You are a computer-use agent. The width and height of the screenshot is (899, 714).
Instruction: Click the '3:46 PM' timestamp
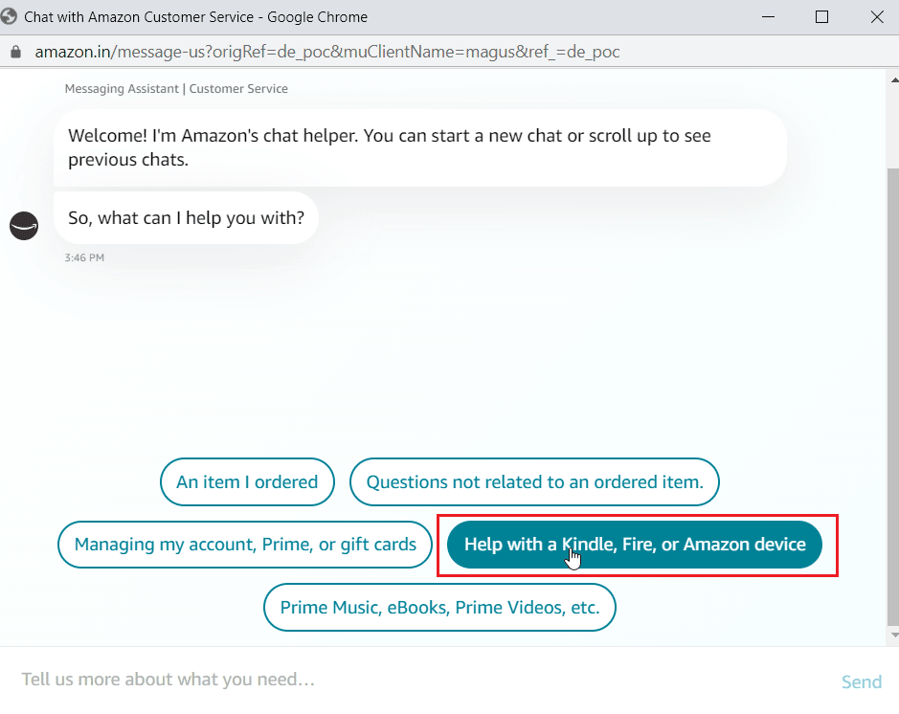pyautogui.click(x=84, y=257)
